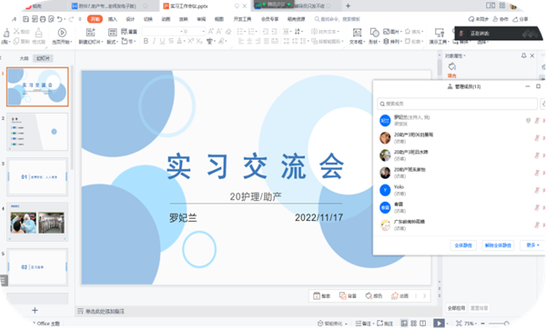Click the Cut scissors icon
Screen dimensions: 546x329
[x=16, y=31]
